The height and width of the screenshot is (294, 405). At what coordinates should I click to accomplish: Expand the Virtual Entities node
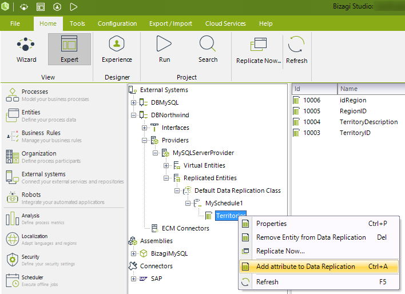pos(166,166)
